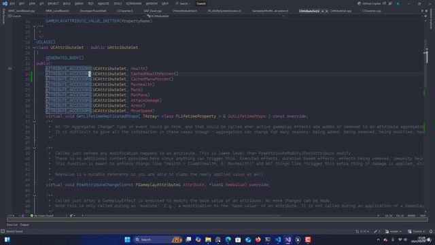Show hidden system tray icons

tap(378, 240)
